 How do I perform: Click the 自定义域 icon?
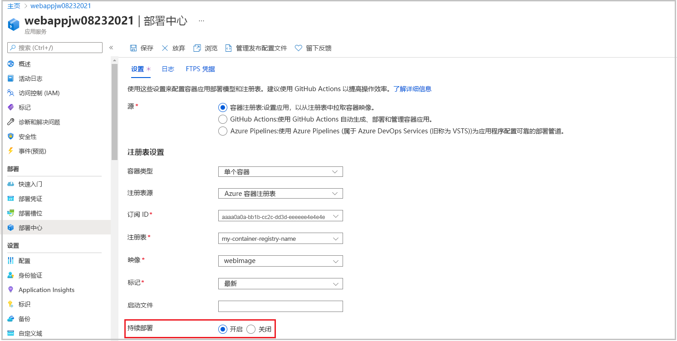[x=11, y=333]
